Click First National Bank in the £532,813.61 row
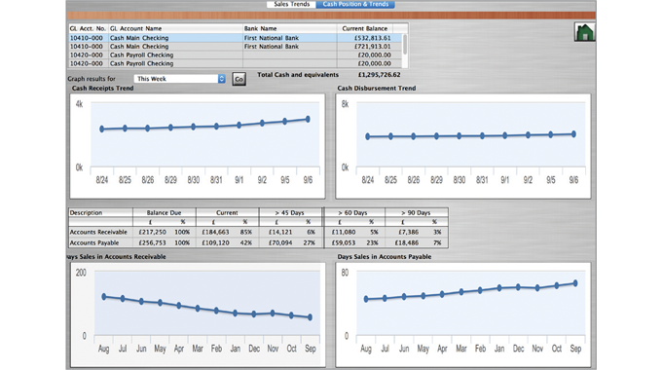This screenshot has height=370, width=662. [272, 38]
